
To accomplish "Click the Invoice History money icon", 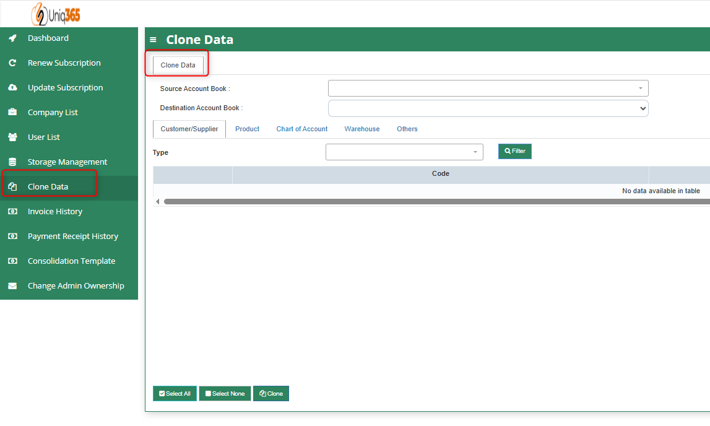I will [x=12, y=212].
